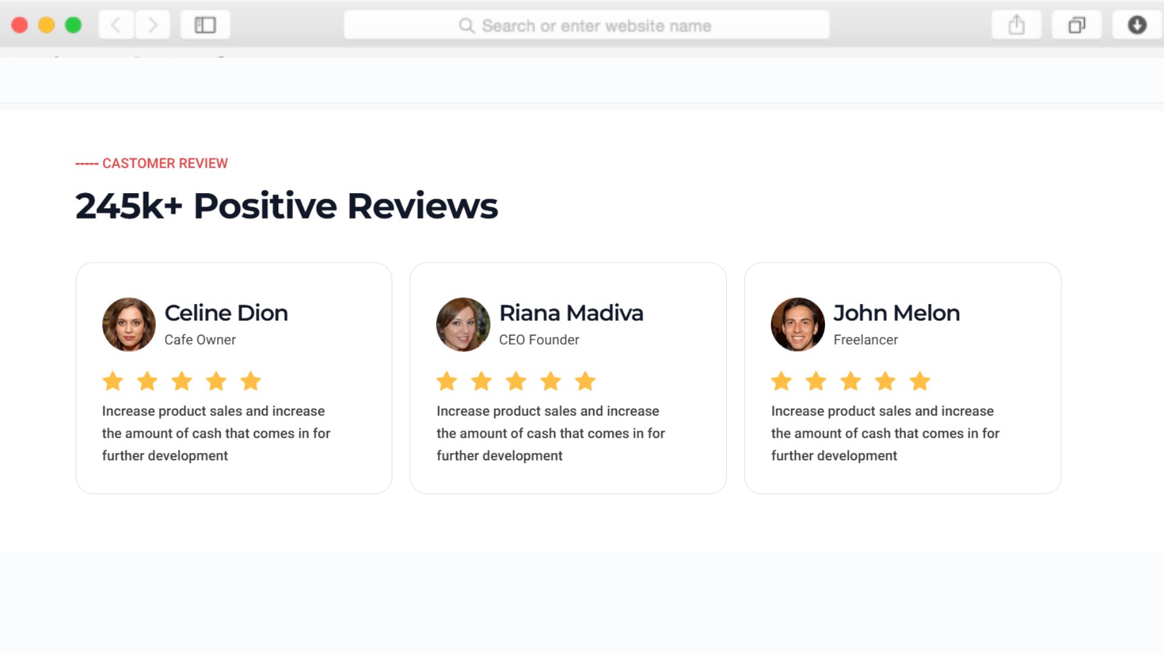Select the Celine Dion name heading
Screen dimensions: 1164x654
click(226, 313)
